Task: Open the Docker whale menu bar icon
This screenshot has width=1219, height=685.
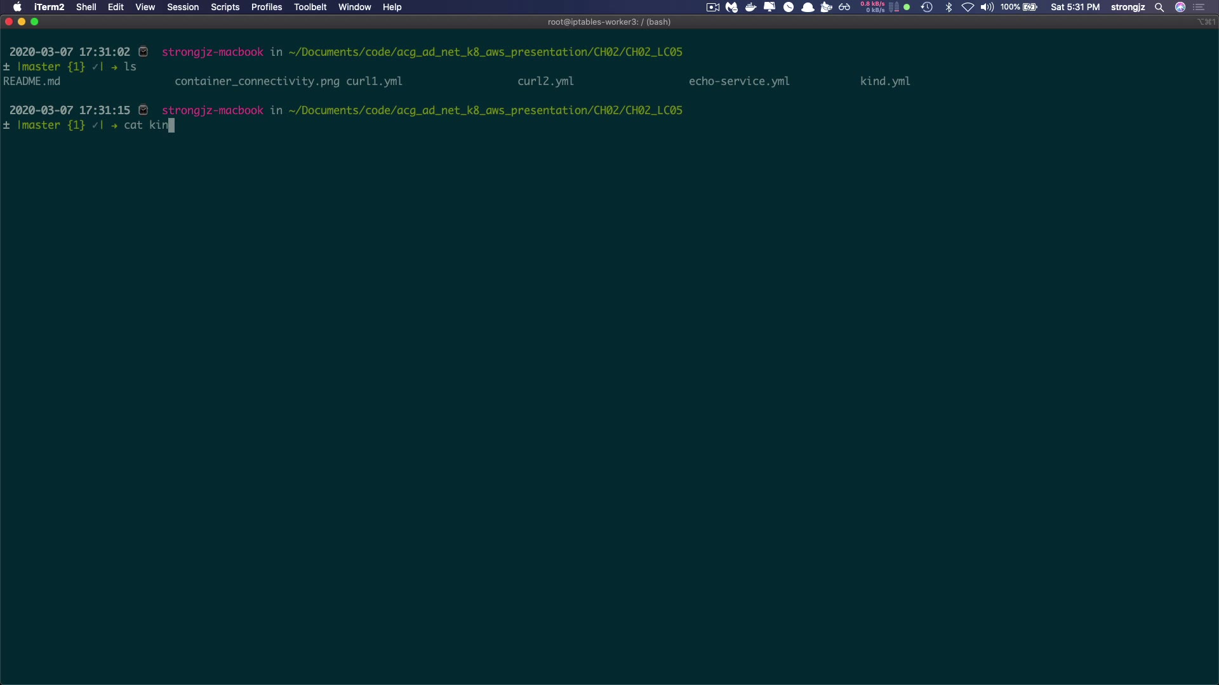Action: (750, 7)
